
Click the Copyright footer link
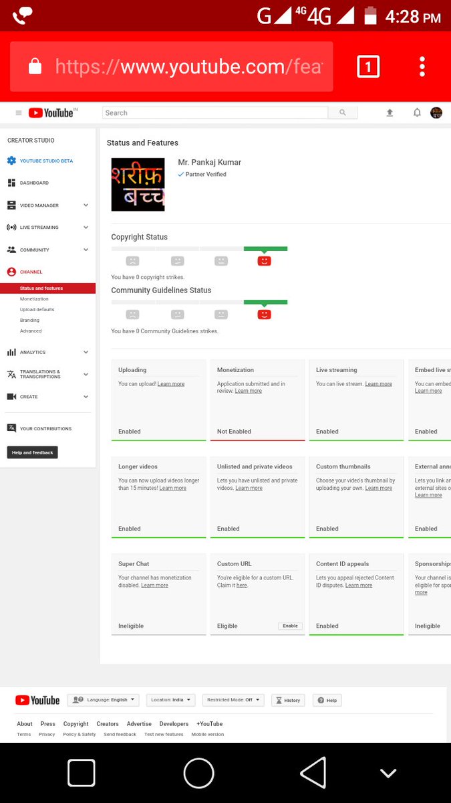(76, 724)
